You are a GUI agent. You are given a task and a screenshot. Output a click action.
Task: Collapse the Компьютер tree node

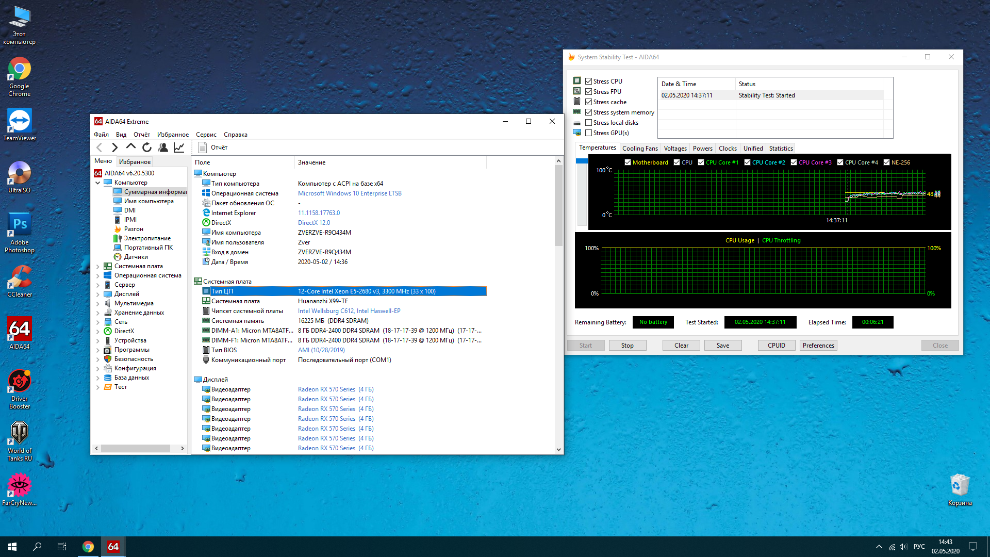pos(98,183)
